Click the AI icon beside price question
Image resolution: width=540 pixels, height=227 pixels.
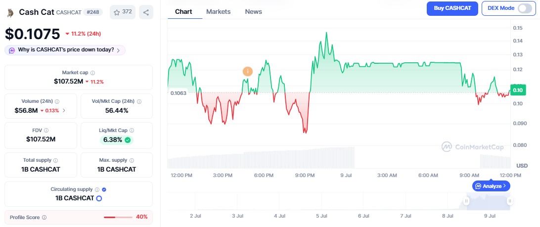click(x=12, y=50)
